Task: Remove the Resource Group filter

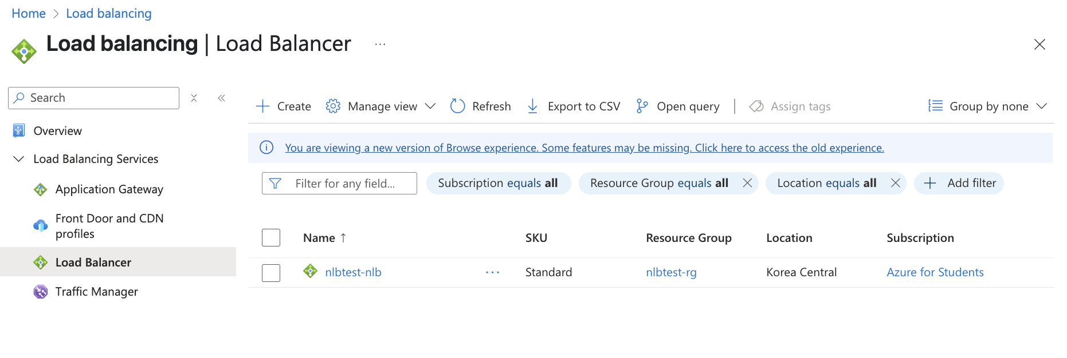Action: click(747, 183)
